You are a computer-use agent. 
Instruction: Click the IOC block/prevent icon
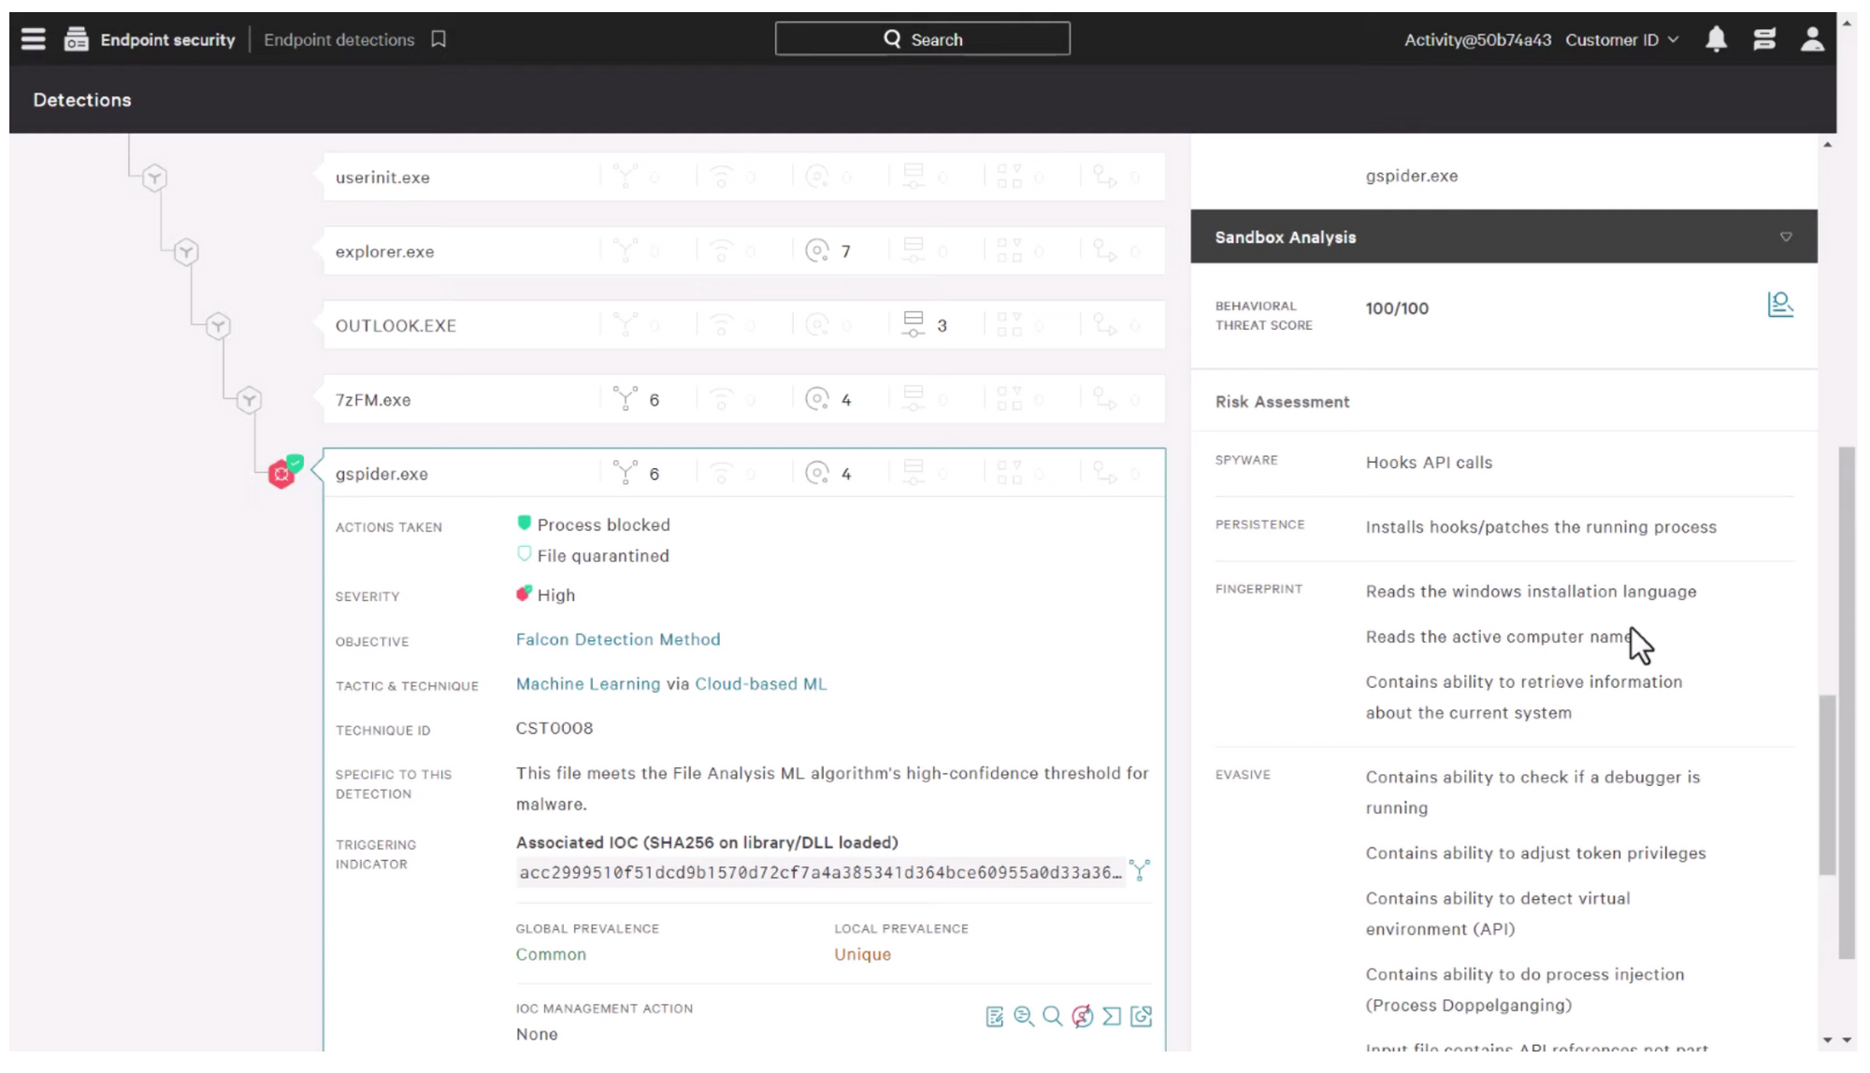pos(1083,1015)
